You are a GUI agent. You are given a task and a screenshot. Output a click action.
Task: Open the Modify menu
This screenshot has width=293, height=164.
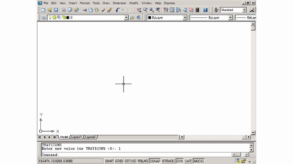click(134, 3)
